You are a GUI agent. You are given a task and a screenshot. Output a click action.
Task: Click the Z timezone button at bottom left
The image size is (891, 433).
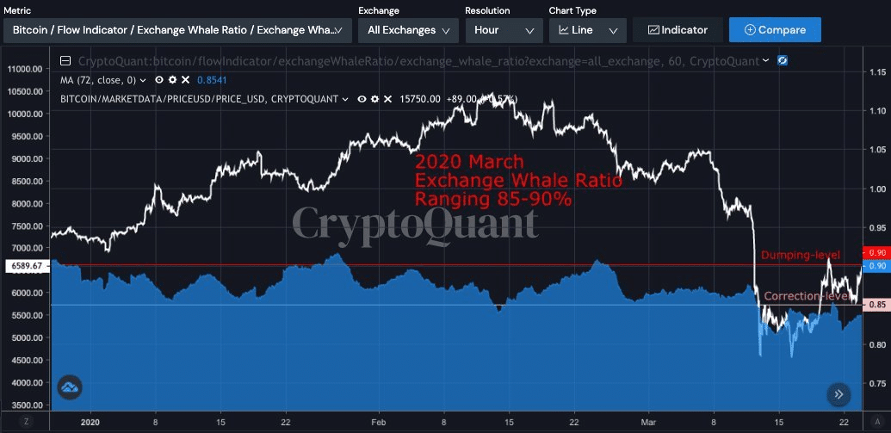click(26, 423)
